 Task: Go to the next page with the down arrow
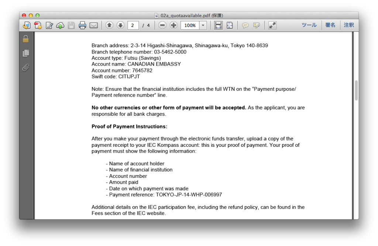(x=120, y=25)
